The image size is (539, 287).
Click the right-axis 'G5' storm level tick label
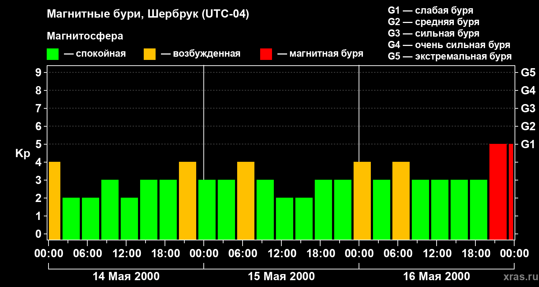click(x=528, y=72)
